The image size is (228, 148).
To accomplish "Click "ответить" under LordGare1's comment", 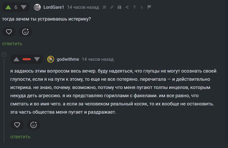I will pos(12,44).
